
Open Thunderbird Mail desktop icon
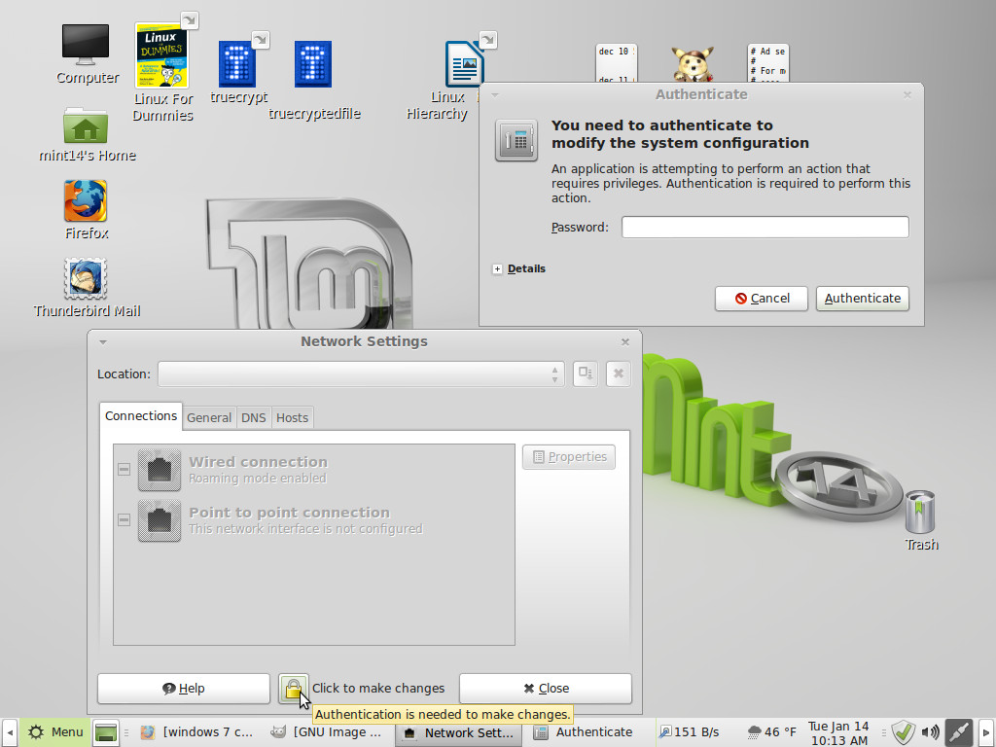coord(86,279)
